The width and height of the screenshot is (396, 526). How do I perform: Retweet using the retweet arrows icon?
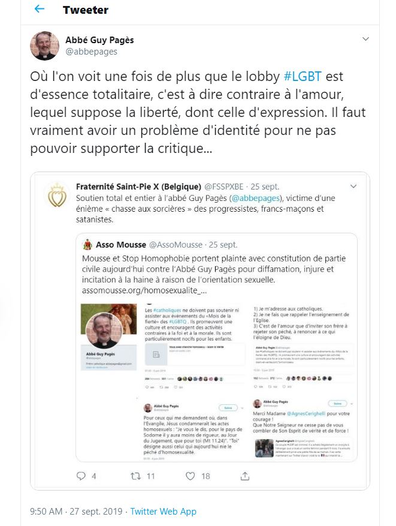[135, 476]
